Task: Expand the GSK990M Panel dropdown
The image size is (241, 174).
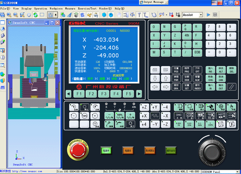Action: coord(238,172)
